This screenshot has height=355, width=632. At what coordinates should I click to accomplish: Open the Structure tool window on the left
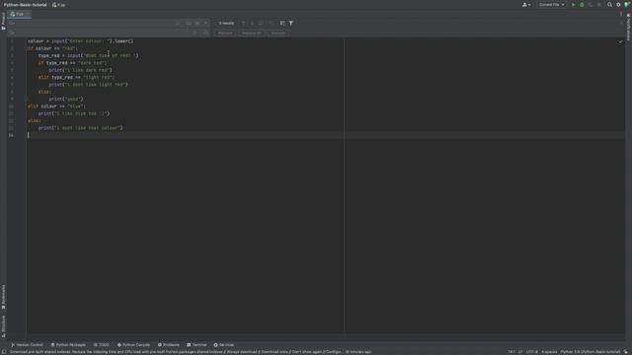pyautogui.click(x=3, y=325)
